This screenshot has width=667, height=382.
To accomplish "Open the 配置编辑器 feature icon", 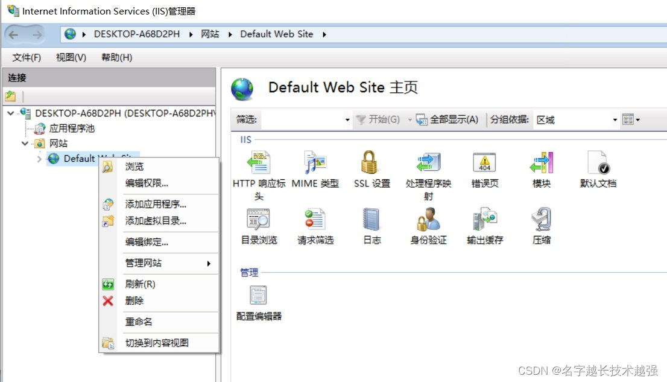I will 258,295.
